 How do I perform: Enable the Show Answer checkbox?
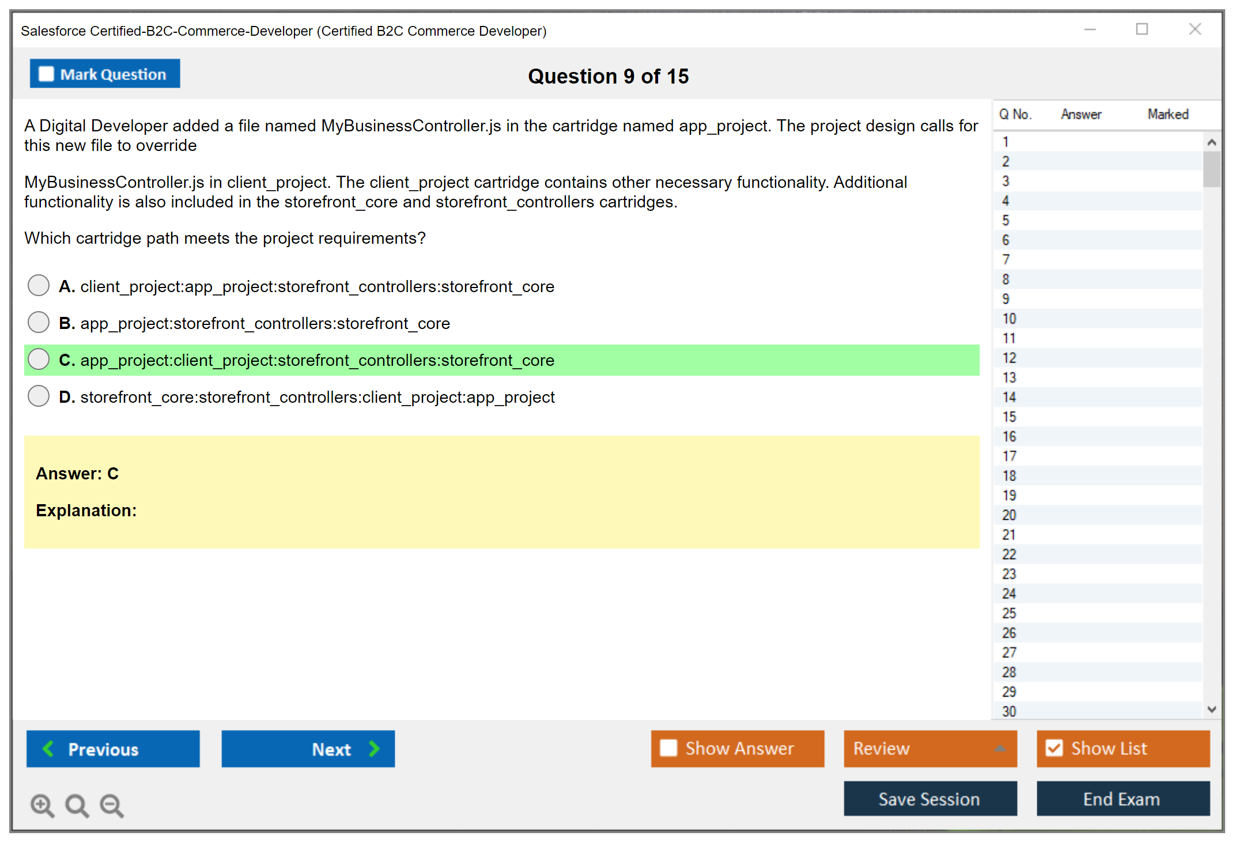[x=668, y=748]
